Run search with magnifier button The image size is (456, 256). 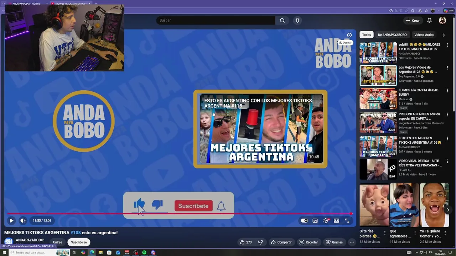(x=282, y=20)
